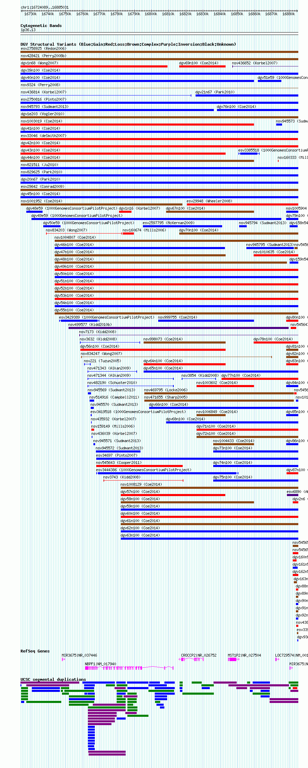Click esv3429389 (1000GenomesConsortiumPilotProject) label

coord(107,318)
